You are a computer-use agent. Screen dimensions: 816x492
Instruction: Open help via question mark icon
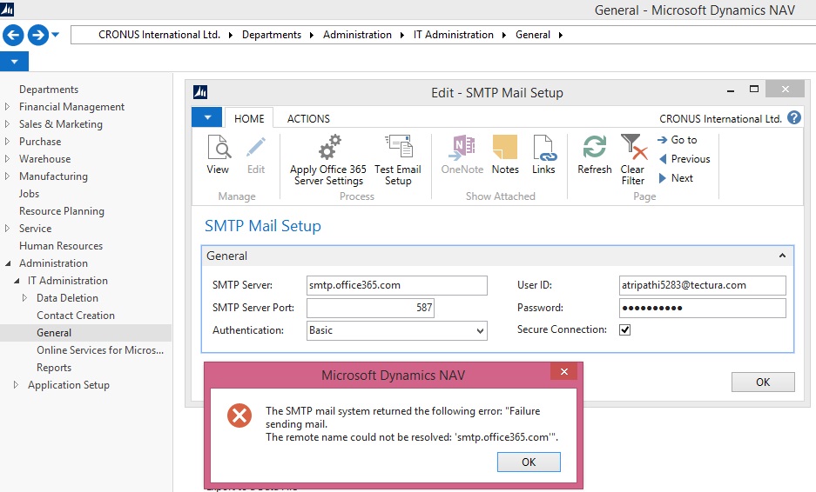tap(793, 118)
